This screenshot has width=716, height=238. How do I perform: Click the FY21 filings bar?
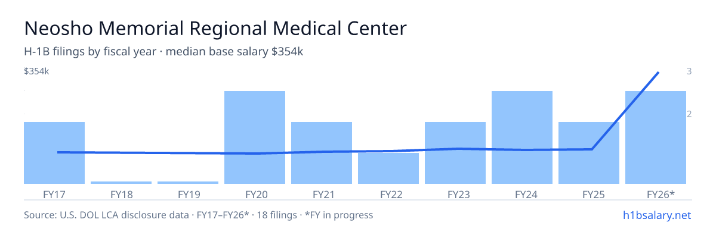322,153
